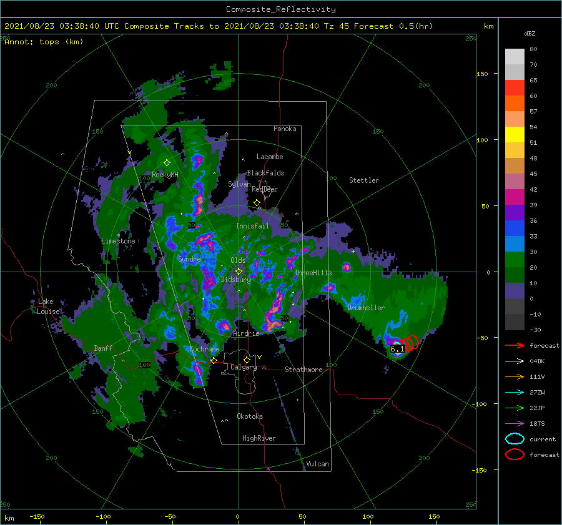Screen dimensions: 562x525
Task: Click the Forecast 0.5(hr) header text
Action: [x=393, y=26]
